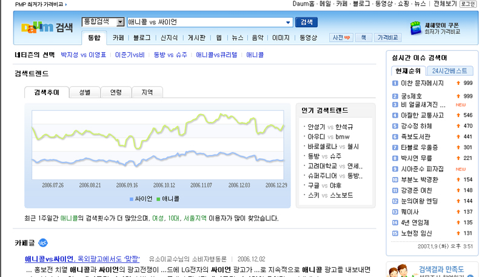Open the 음악 search tab
The width and height of the screenshot is (485, 277).
pyautogui.click(x=257, y=38)
